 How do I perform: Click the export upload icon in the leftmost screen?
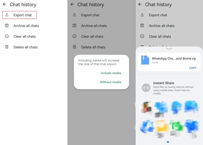click(7, 15)
